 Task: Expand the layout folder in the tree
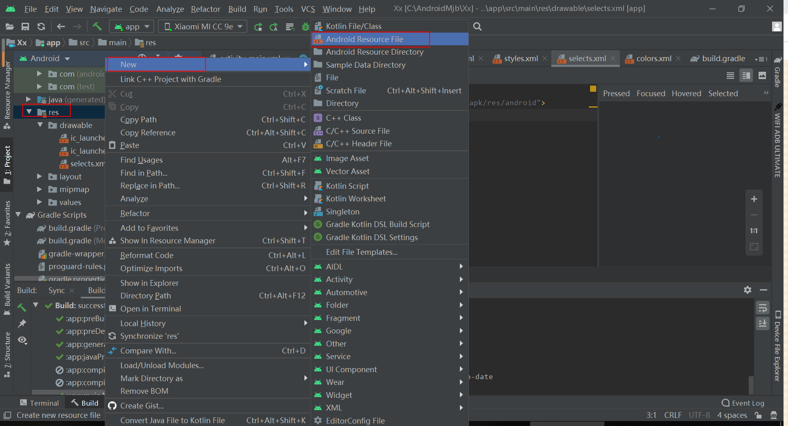click(39, 176)
